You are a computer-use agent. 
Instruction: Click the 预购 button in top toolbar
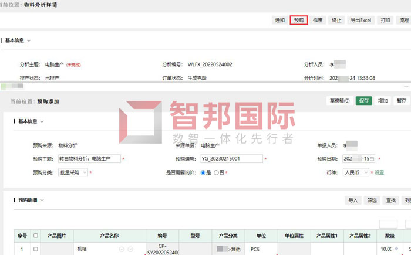(299, 20)
